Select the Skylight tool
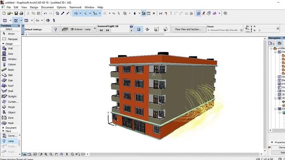 (10, 96)
